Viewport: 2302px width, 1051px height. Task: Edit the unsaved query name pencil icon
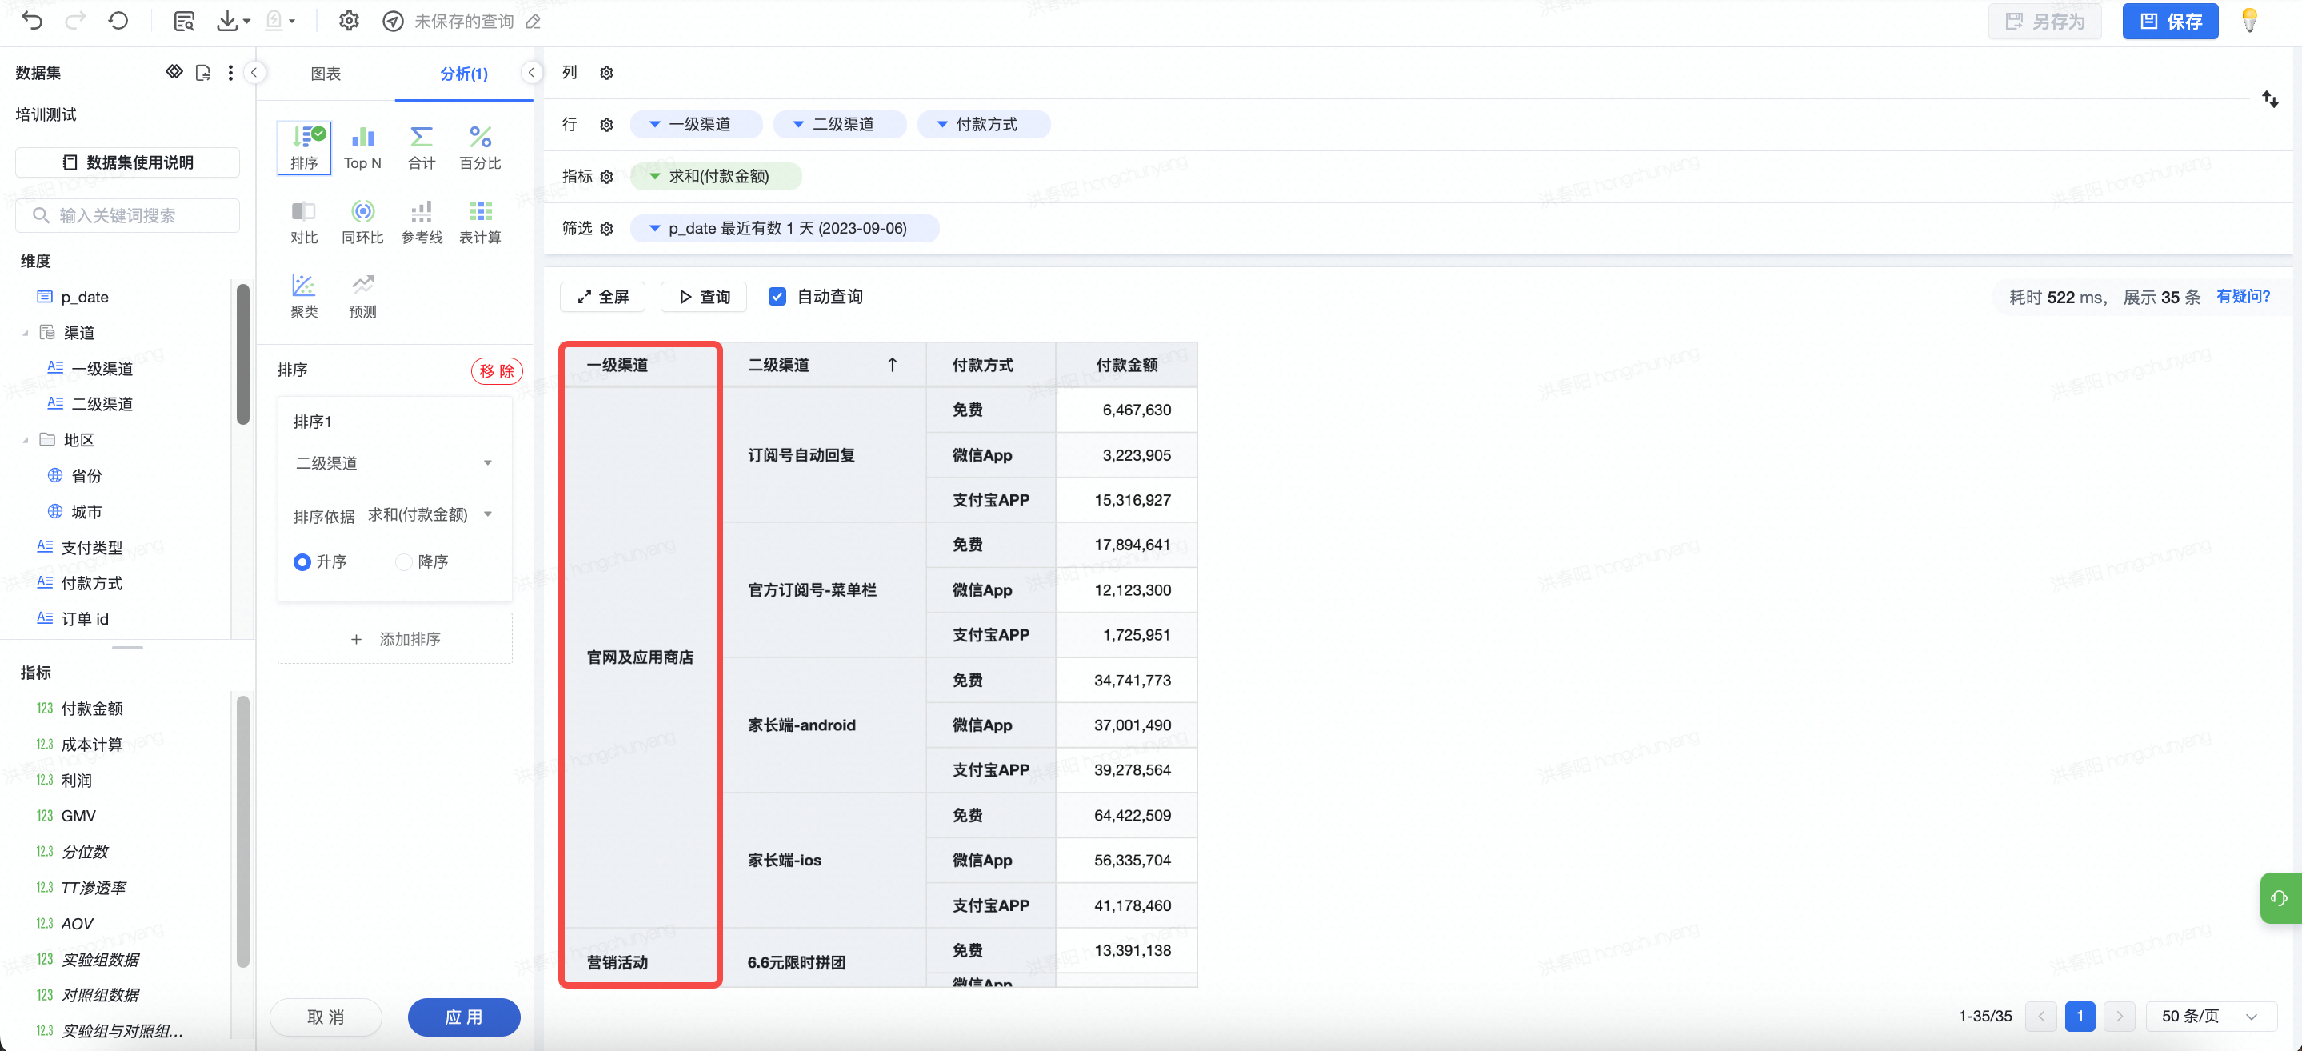click(x=534, y=22)
